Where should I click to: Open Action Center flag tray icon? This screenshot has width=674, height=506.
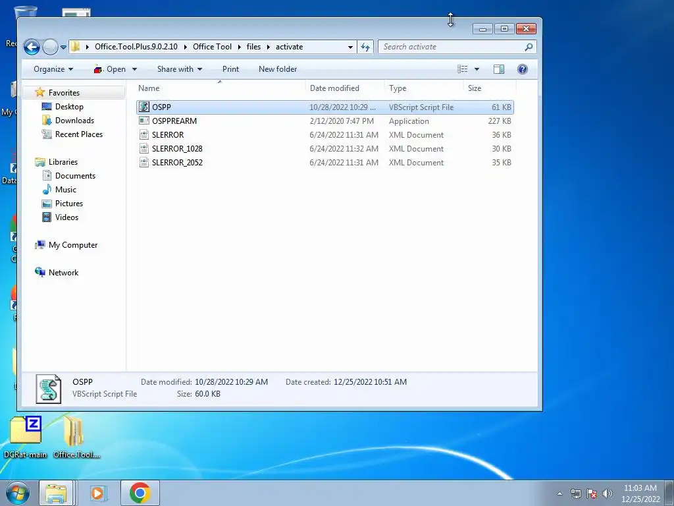(592, 493)
